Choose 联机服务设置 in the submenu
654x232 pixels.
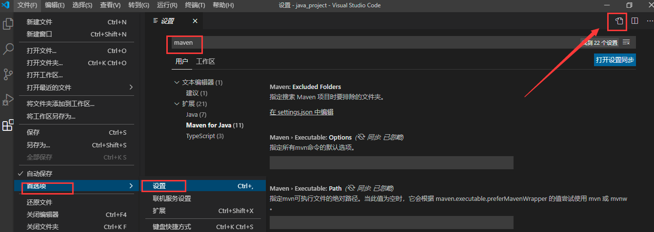(x=203, y=198)
